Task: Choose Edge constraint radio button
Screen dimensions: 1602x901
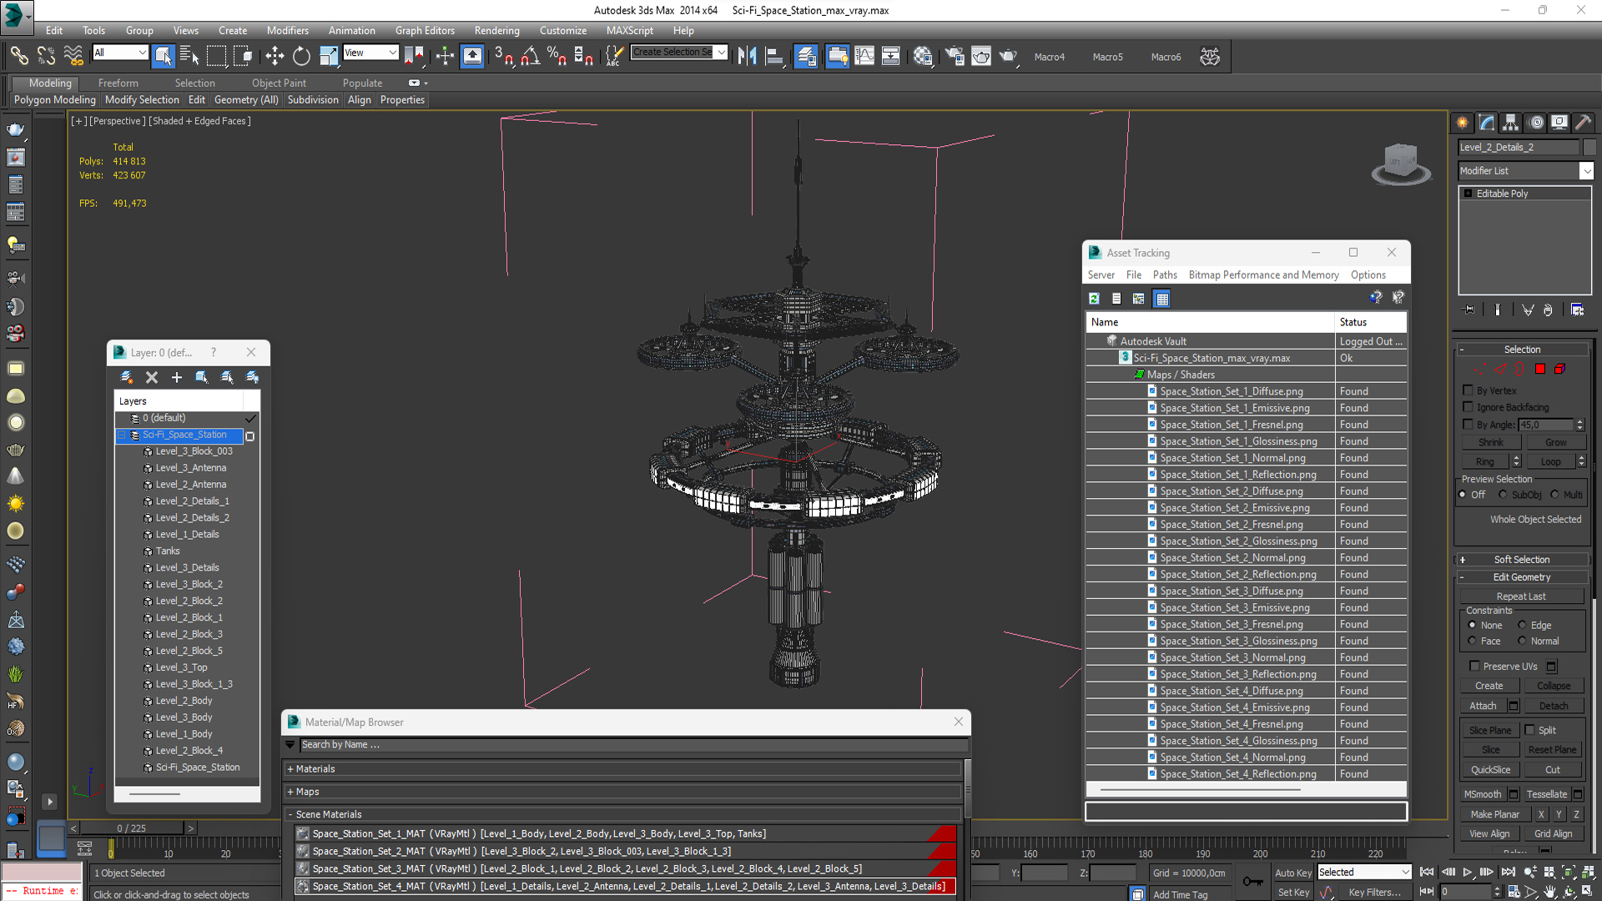Action: pyautogui.click(x=1522, y=625)
